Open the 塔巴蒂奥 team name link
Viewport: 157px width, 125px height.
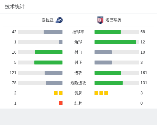coord(113,20)
